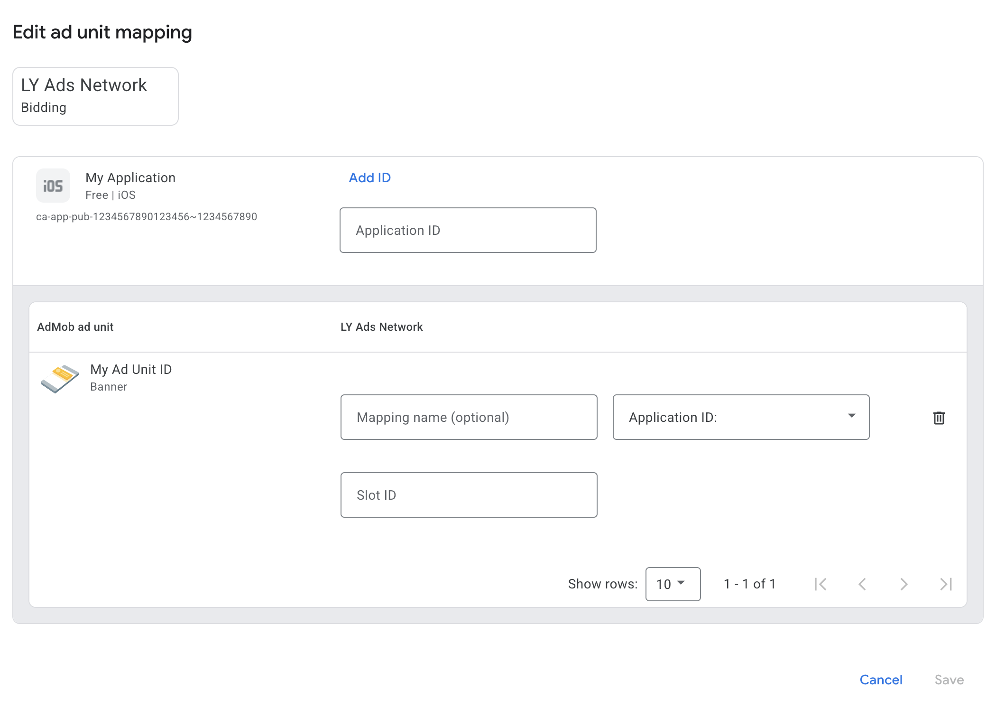Click the iOS app platform icon

[53, 186]
